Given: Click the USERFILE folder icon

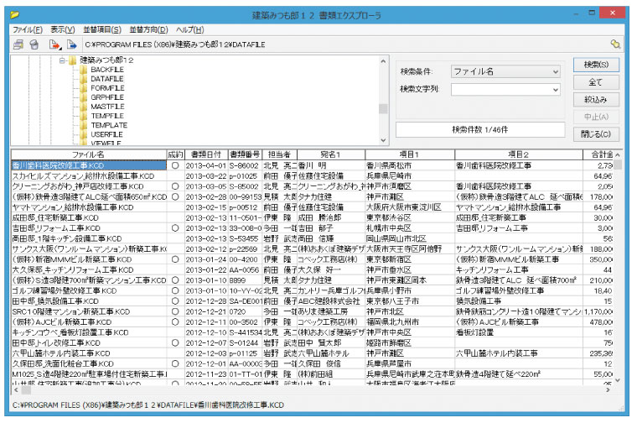Looking at the screenshot, I should pyautogui.click(x=84, y=134).
